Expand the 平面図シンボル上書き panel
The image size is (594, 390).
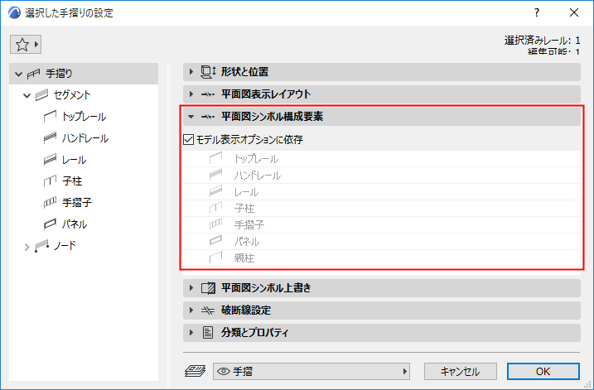tap(191, 288)
